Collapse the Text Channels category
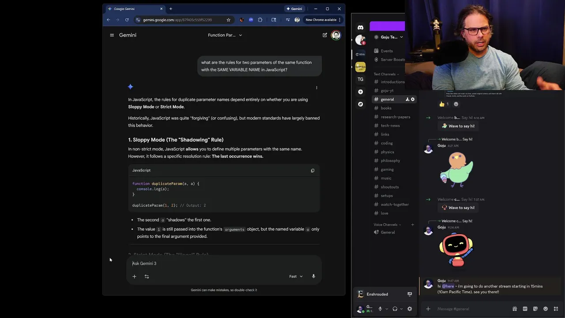Viewport: 565px width, 318px height. click(386, 74)
